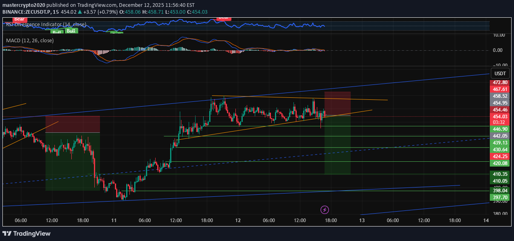Image resolution: width=514 pixels, height=241 pixels.
Task: Click the purple lightning bolt icon on the chart
Action: 325,210
